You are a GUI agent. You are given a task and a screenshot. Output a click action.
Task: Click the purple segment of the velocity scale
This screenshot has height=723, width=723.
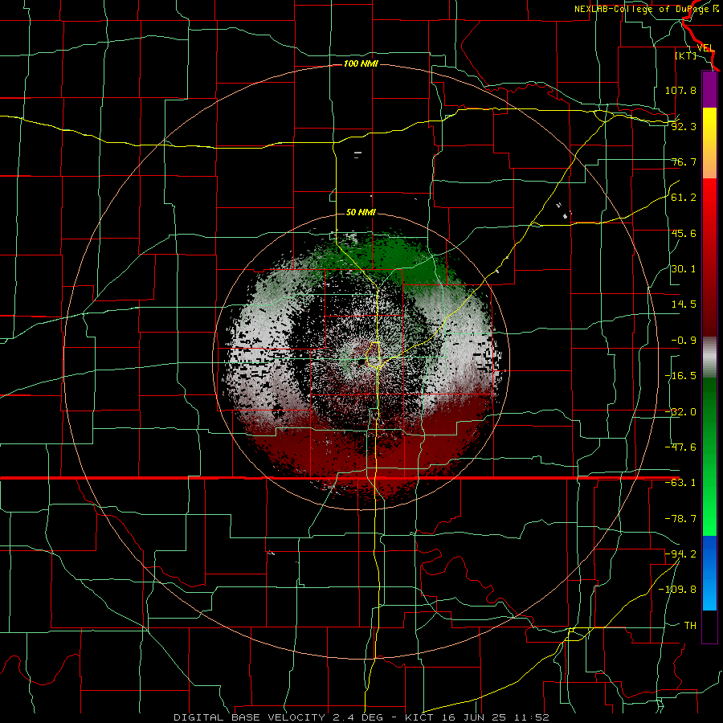[x=709, y=89]
